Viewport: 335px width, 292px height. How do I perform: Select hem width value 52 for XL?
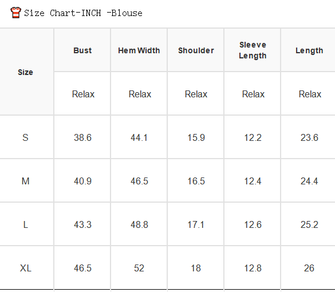[x=139, y=268]
